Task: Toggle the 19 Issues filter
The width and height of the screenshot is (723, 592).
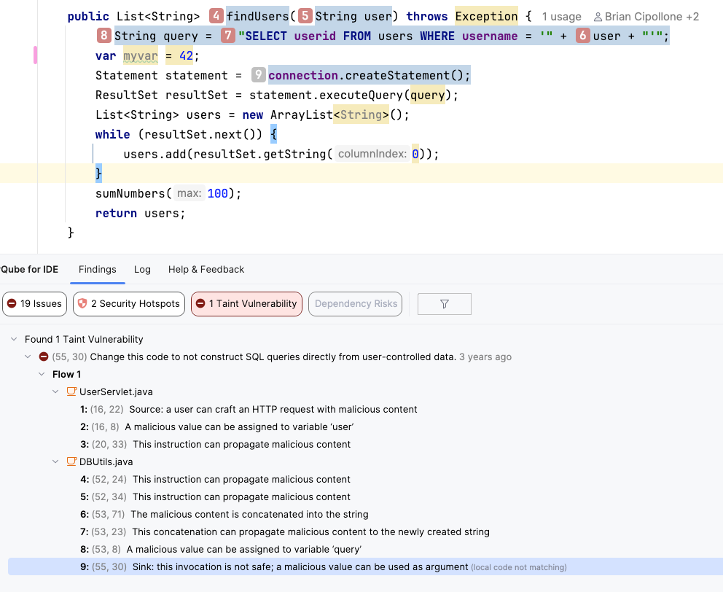Action: click(34, 304)
